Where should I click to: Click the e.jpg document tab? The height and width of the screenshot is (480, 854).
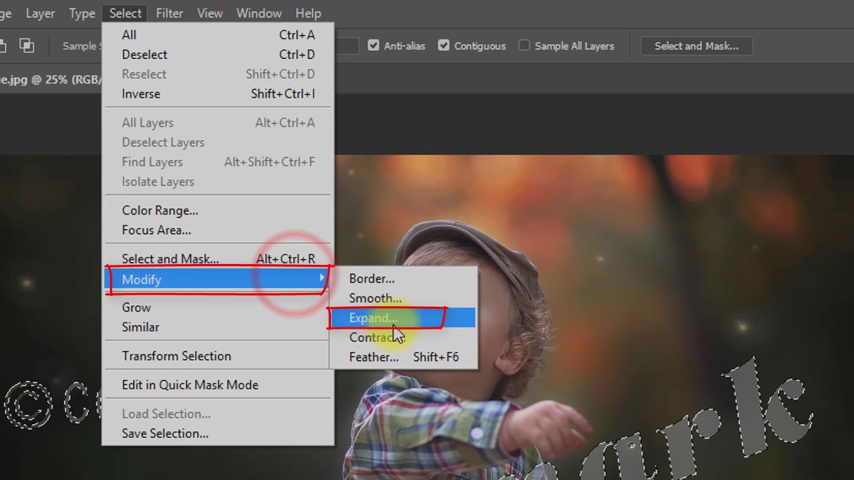point(51,80)
